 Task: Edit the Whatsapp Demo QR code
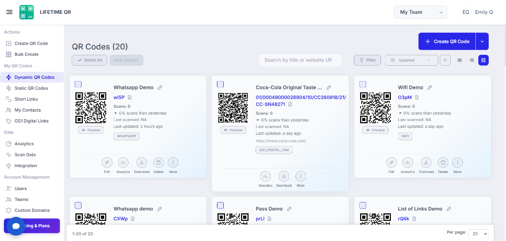[x=107, y=162]
